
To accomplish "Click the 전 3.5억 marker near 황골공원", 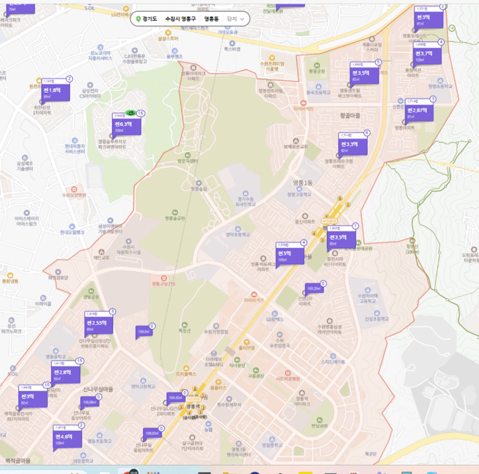I will click(x=364, y=72).
